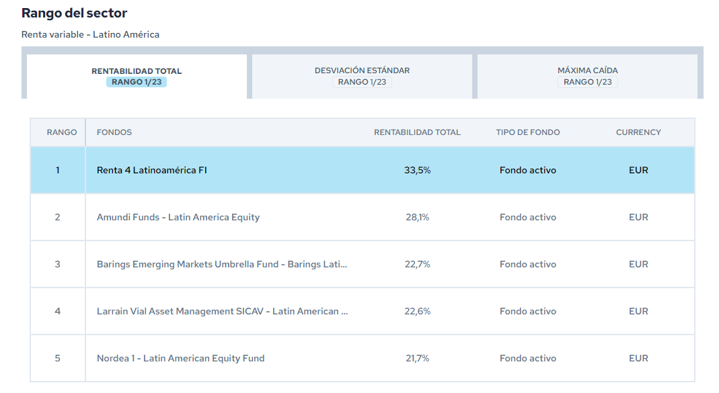Click the 22,7% return value
The height and width of the screenshot is (393, 719).
click(417, 264)
